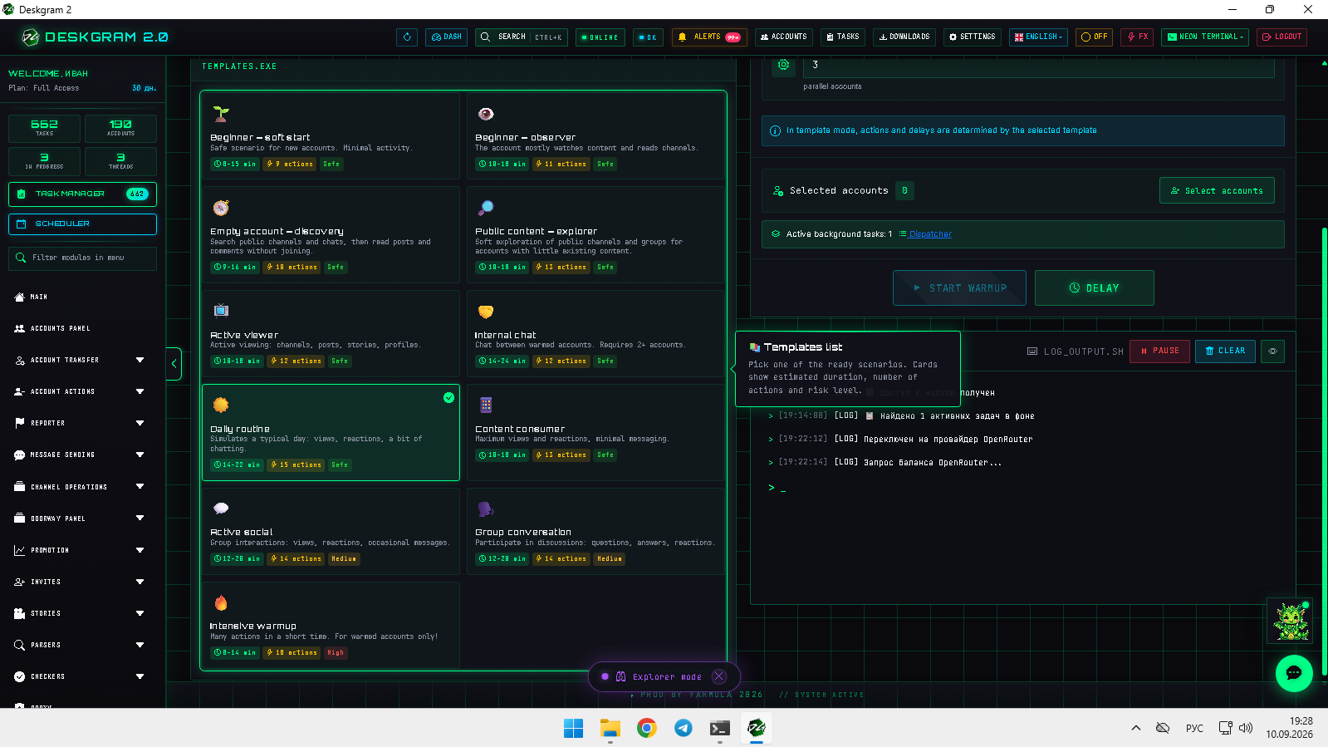Open the TASK MANAGER

82,194
